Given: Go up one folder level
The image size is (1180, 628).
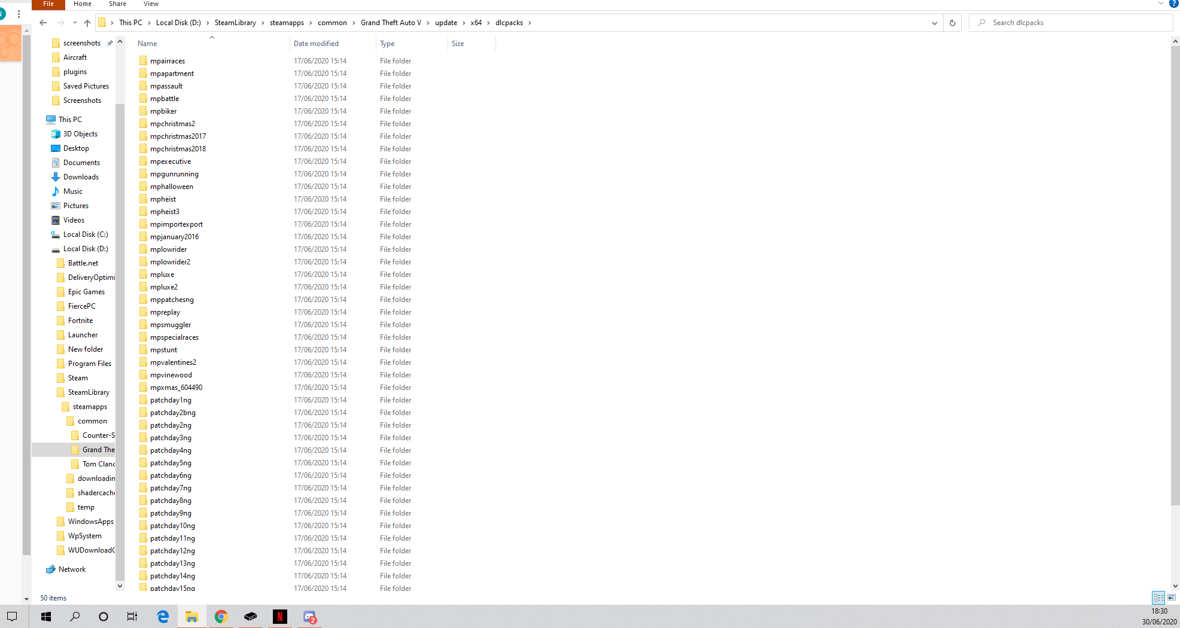Looking at the screenshot, I should [x=87, y=23].
